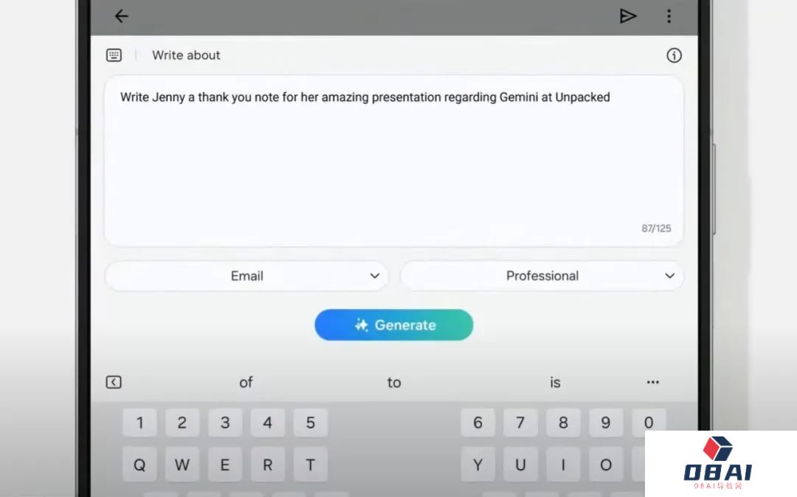Screen dimensions: 797x497
Task: Open the Professional tone dropdown
Action: tap(542, 276)
